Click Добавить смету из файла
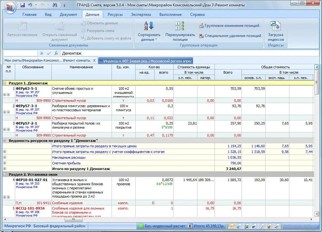The height and width of the screenshot is (232, 322). (x=106, y=38)
